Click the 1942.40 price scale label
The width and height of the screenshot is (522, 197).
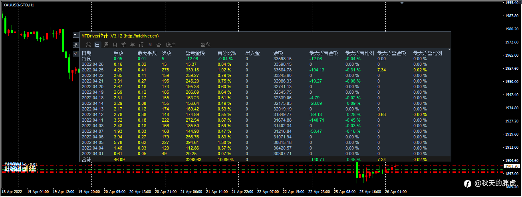point(512,95)
